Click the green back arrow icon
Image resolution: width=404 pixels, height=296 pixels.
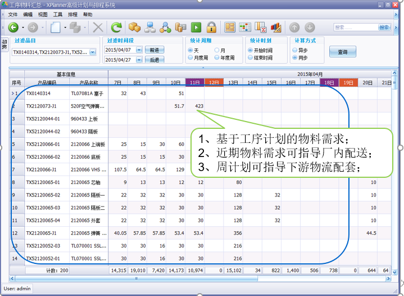click(x=13, y=27)
